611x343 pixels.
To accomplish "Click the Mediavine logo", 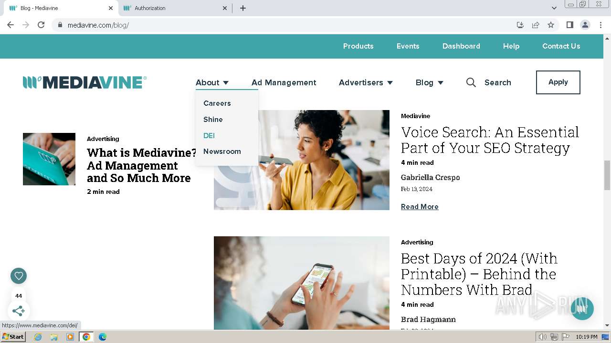I will coord(84,82).
